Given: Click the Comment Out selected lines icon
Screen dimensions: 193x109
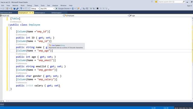Looking at the screenshot, I should pos(84,8).
